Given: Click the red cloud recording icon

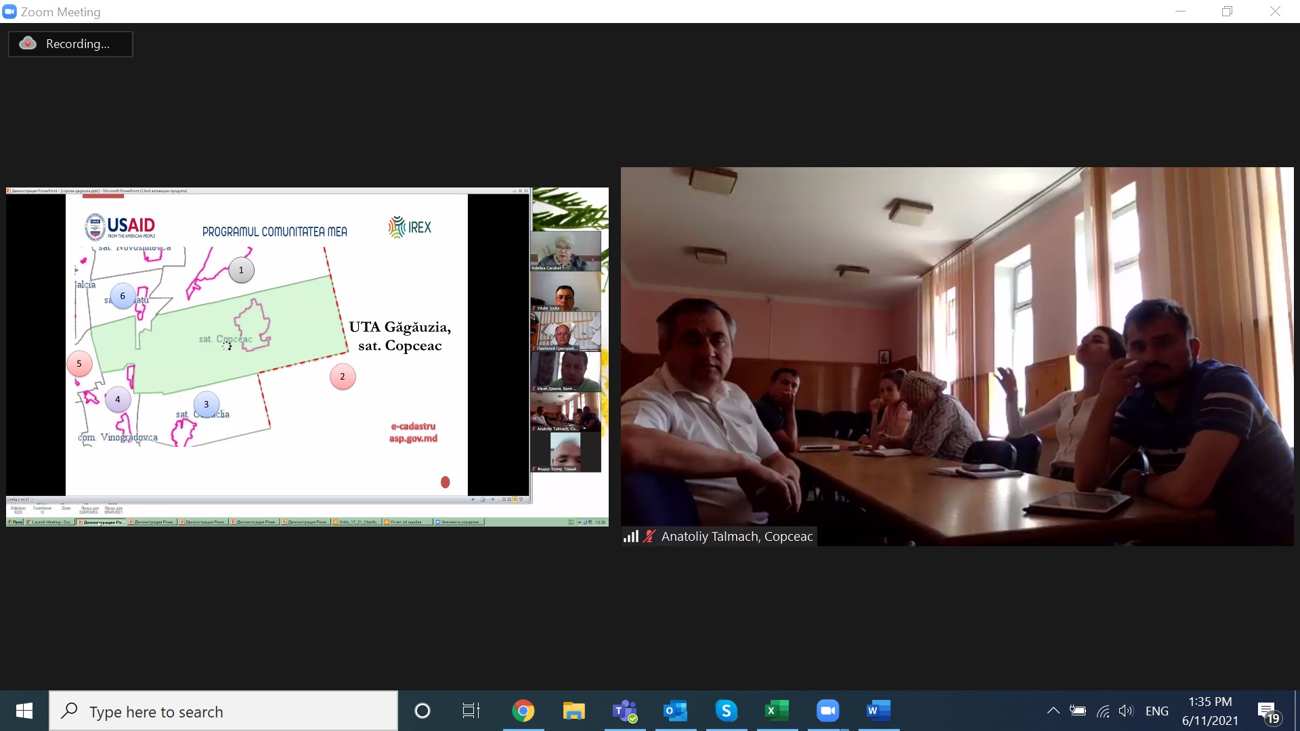Looking at the screenshot, I should [28, 43].
